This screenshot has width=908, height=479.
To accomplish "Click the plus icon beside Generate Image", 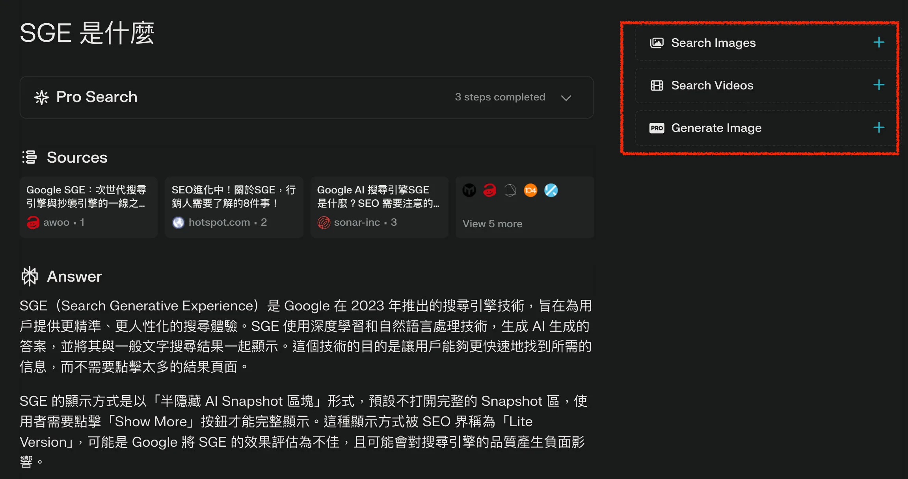I will coord(879,127).
